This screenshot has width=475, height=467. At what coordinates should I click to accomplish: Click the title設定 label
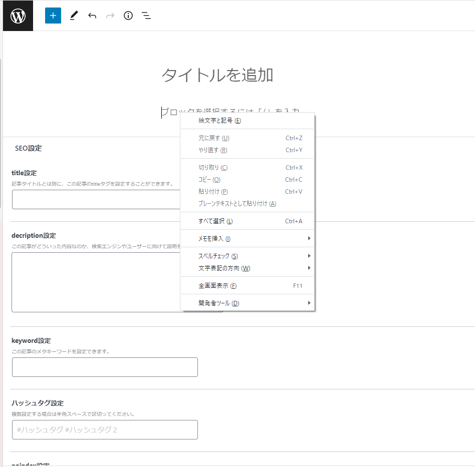click(24, 173)
